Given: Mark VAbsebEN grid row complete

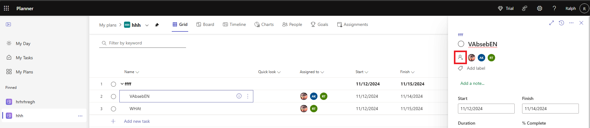Looking at the screenshot, I should click(113, 97).
